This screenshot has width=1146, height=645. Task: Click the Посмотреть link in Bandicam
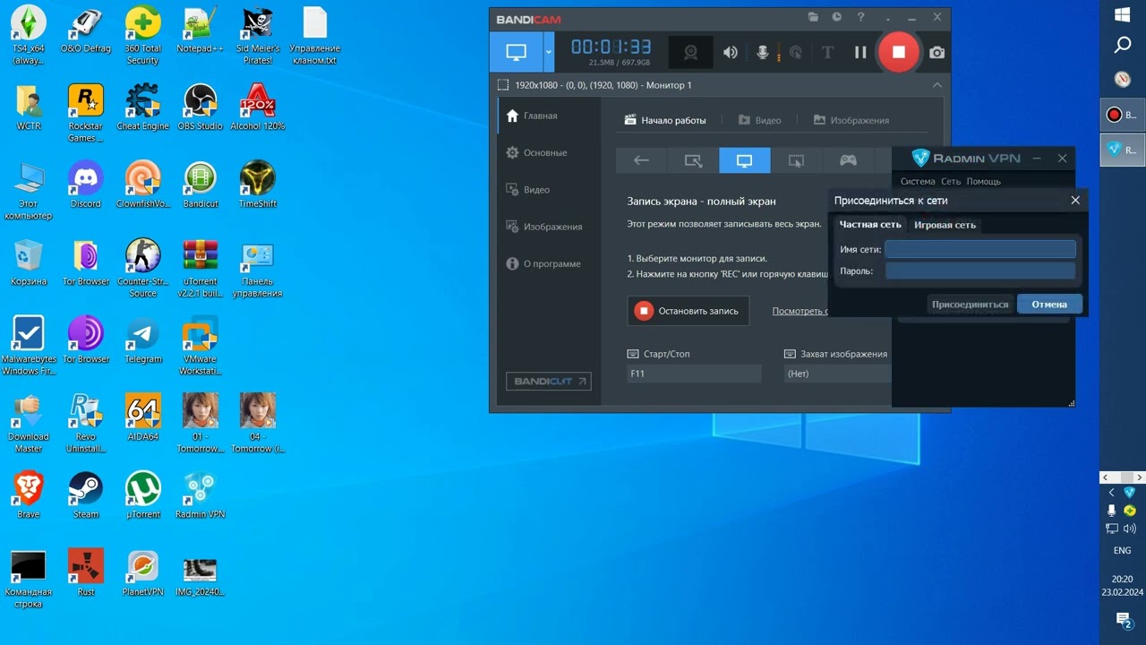click(800, 311)
